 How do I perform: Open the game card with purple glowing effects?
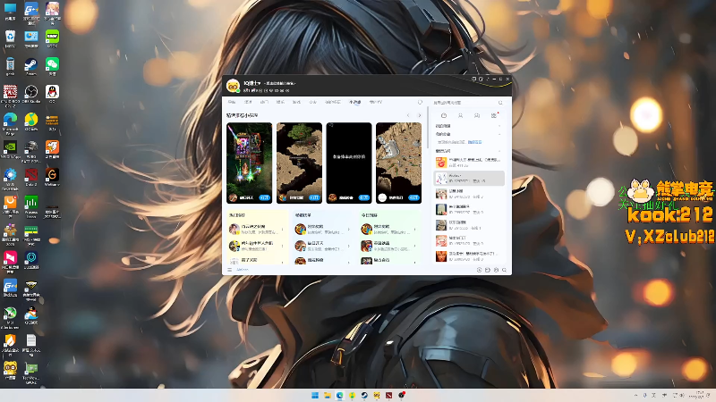250,163
